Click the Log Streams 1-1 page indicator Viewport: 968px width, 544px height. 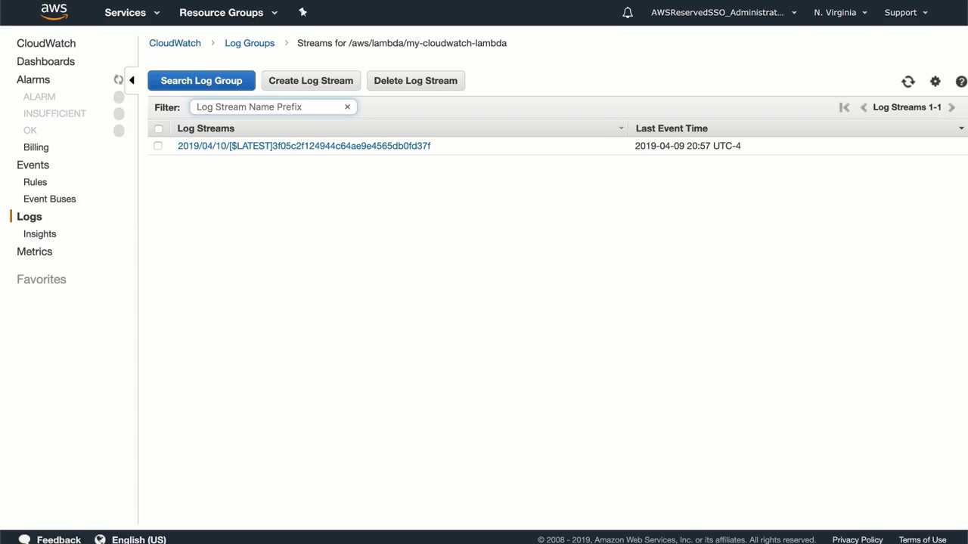pos(907,107)
